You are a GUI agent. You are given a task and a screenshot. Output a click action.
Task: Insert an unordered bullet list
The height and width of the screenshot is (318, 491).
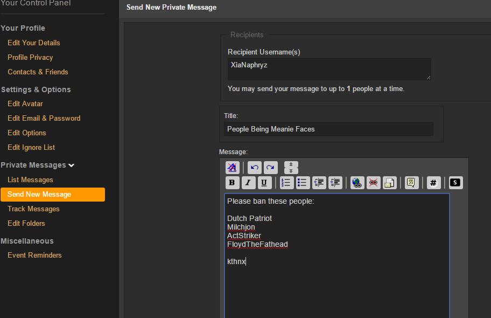[x=303, y=183]
